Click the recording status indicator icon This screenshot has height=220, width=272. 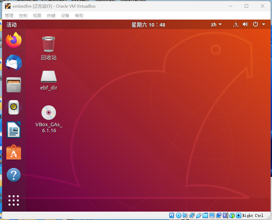(x=219, y=215)
